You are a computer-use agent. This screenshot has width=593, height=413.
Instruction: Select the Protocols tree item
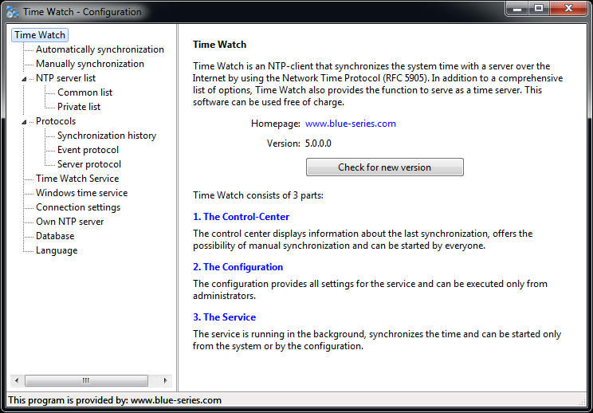[x=56, y=121]
